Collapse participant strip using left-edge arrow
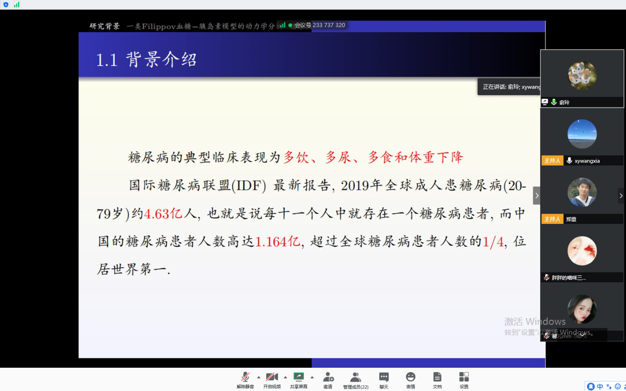The height and width of the screenshot is (391, 626). [536, 195]
